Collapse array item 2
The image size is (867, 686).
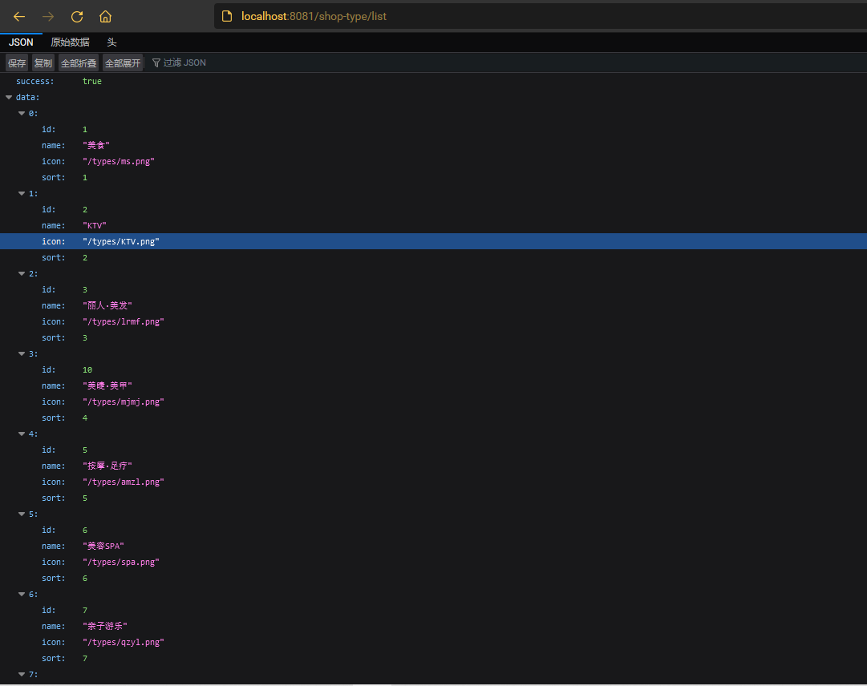[x=22, y=273]
